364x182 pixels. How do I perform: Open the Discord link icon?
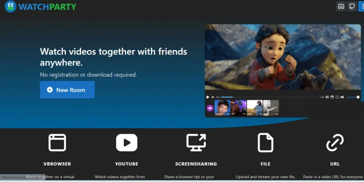tap(341, 6)
